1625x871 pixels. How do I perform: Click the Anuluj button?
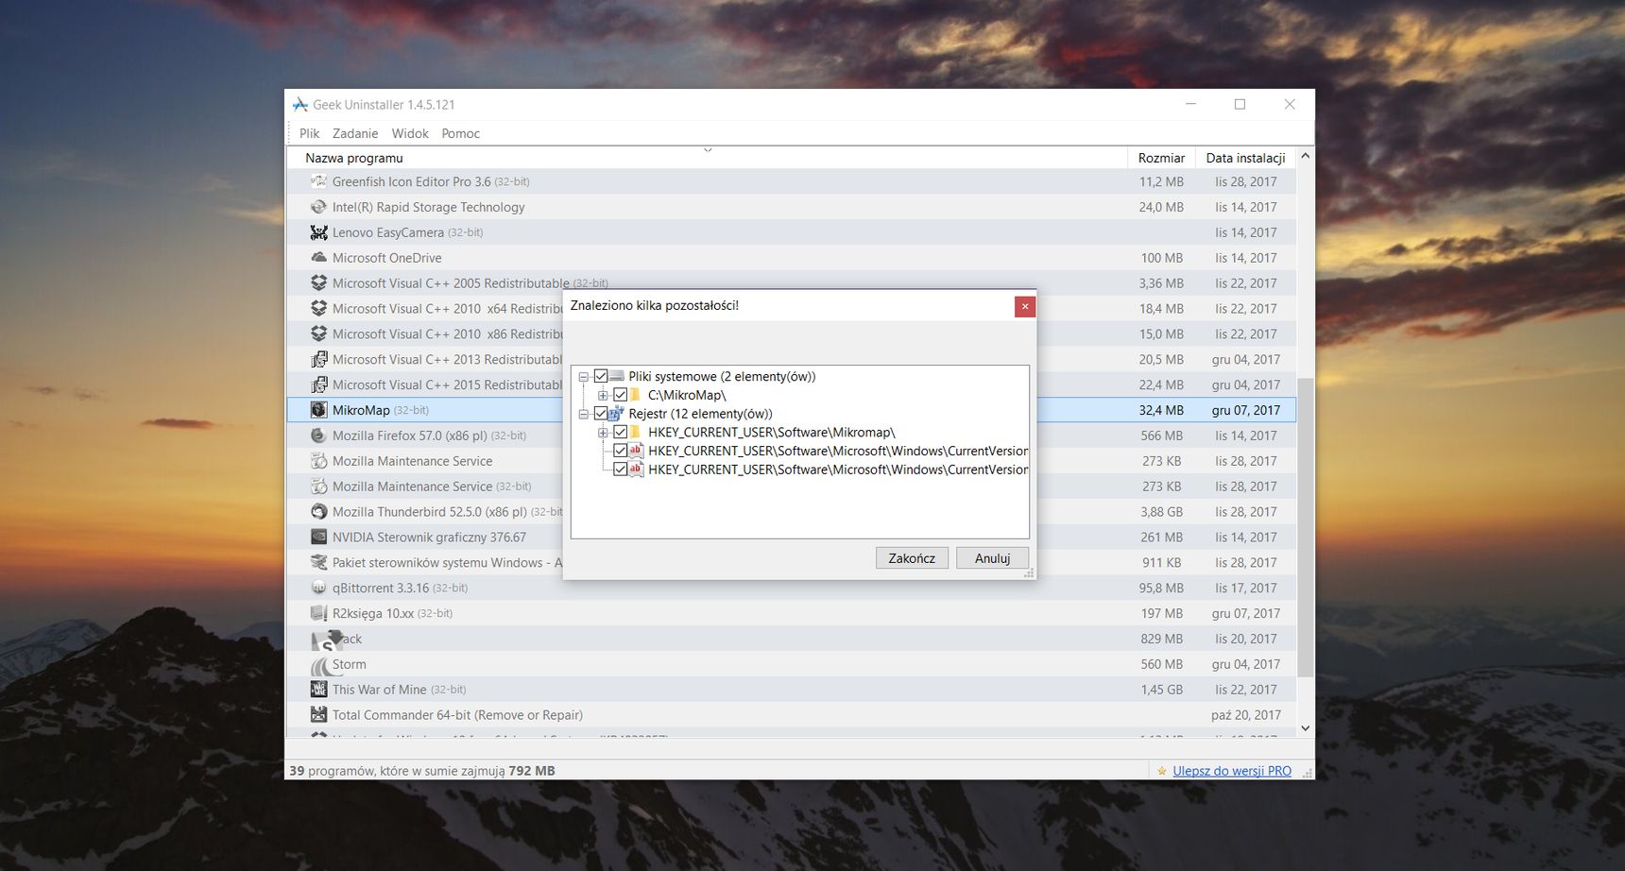pos(993,558)
